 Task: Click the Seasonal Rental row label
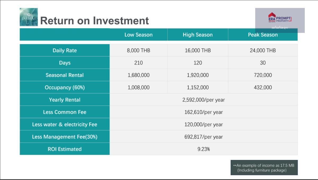click(x=65, y=75)
